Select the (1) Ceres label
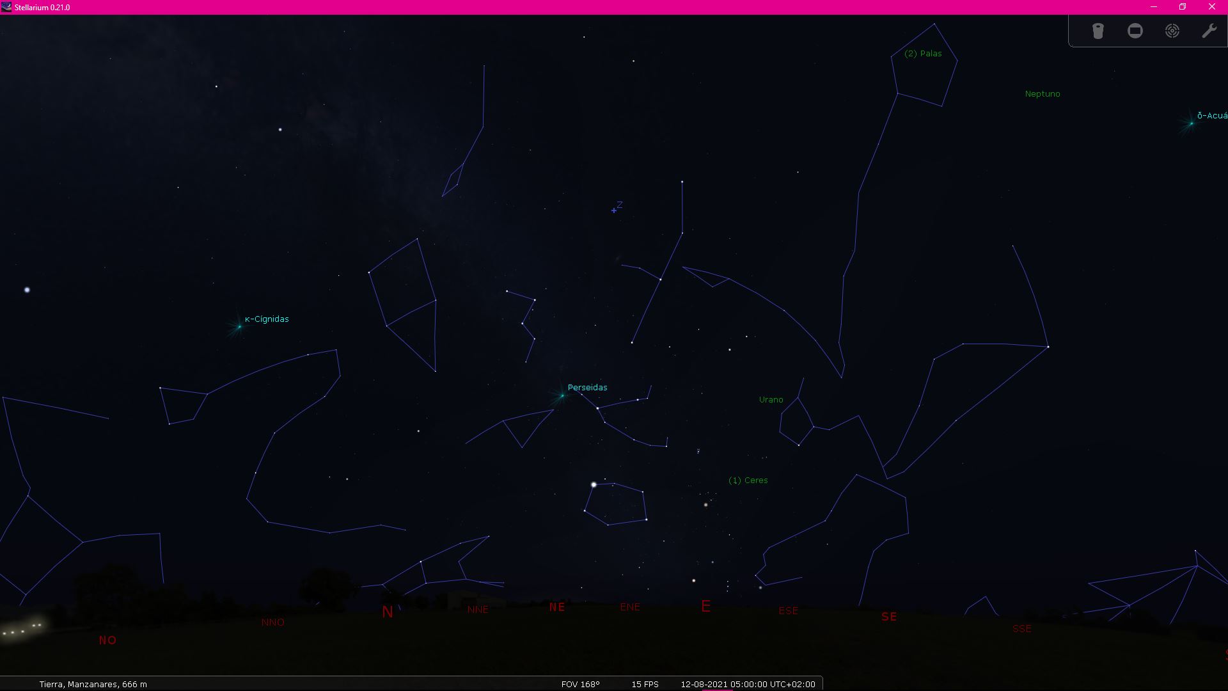The height and width of the screenshot is (691, 1228). (x=748, y=480)
